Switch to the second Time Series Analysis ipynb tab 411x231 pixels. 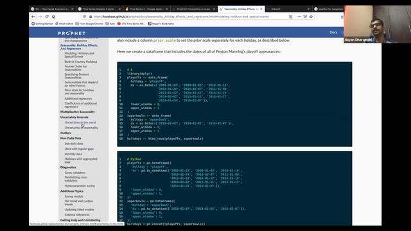100,9
